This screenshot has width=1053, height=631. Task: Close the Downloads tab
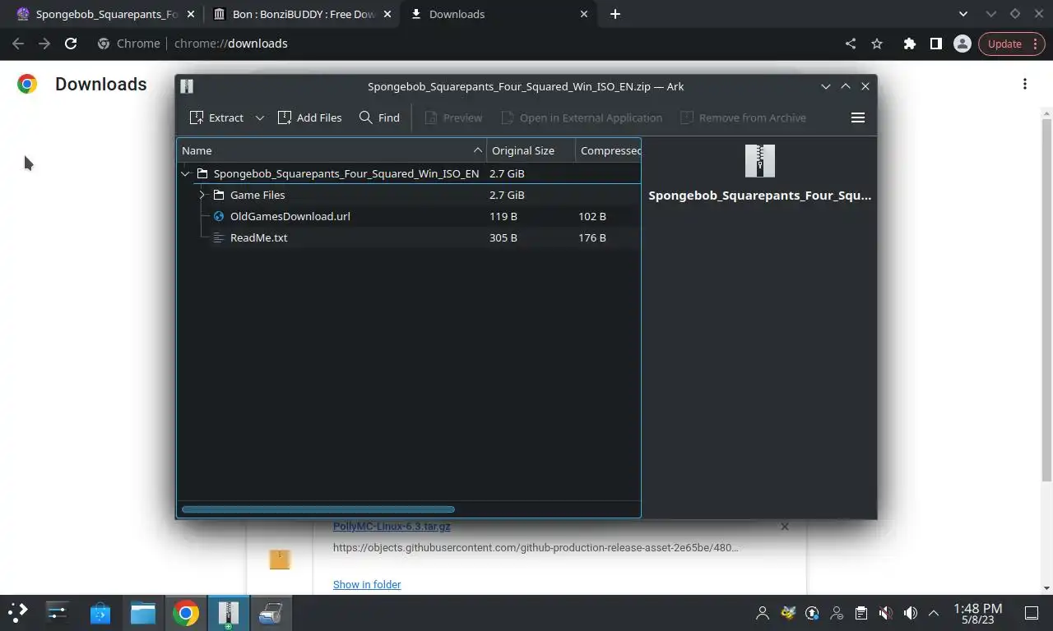tap(585, 14)
